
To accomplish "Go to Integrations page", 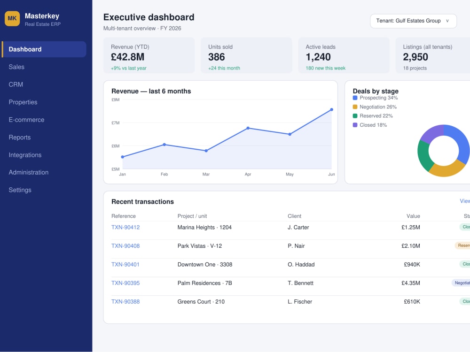I will click(x=25, y=155).
